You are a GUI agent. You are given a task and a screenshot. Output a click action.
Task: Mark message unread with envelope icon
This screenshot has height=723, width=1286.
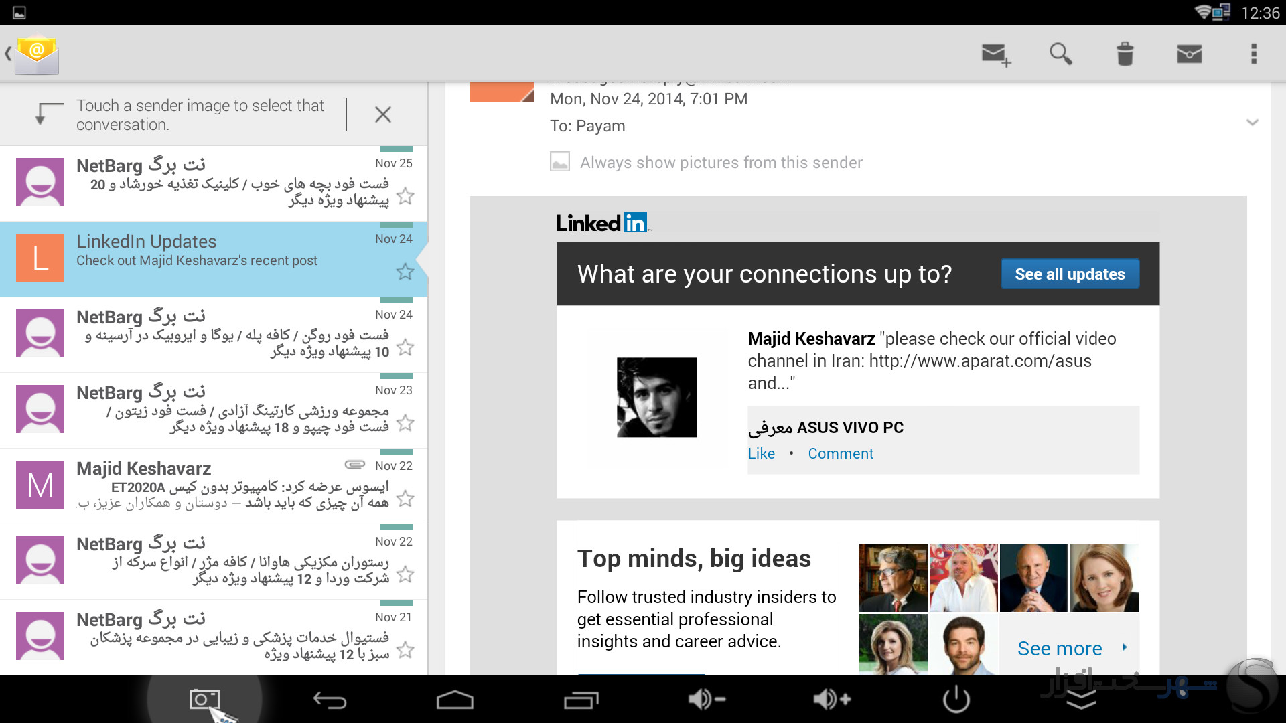[x=1190, y=54]
